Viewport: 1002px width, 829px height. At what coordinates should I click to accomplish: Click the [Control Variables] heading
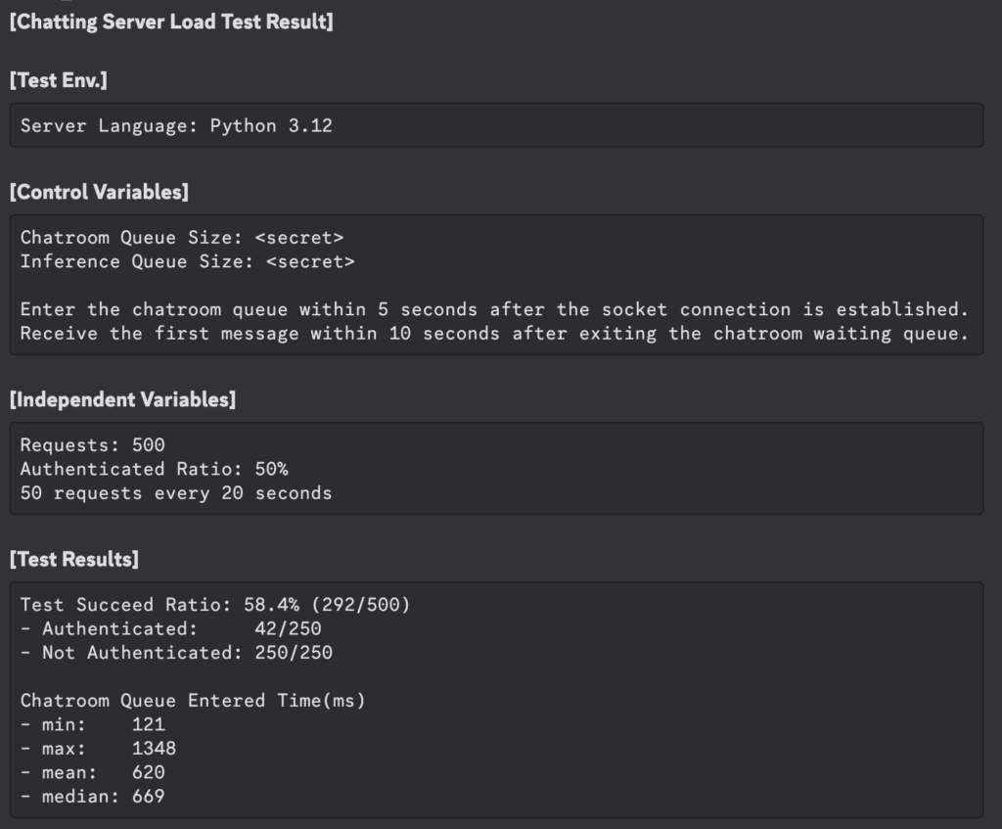tap(99, 192)
